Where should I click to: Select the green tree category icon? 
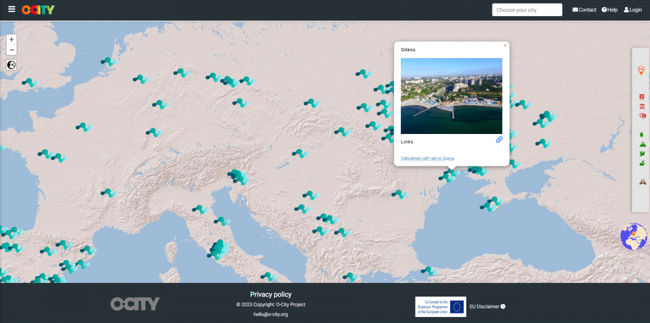tap(641, 134)
